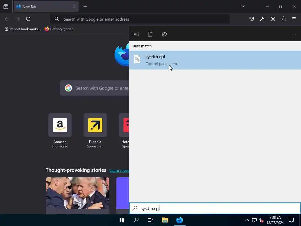This screenshot has height=226, width=301.
Task: Show hidden system tray icons
Action: click(247, 220)
